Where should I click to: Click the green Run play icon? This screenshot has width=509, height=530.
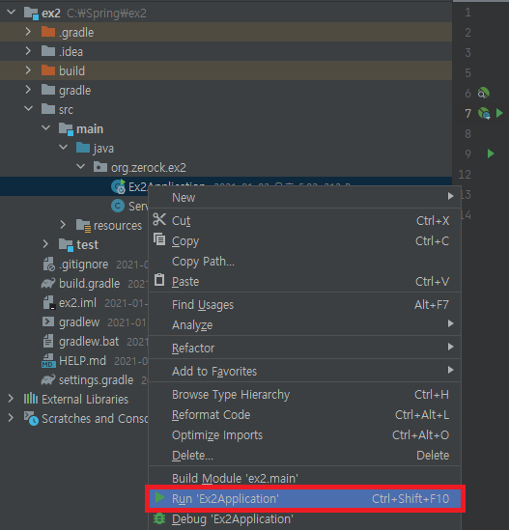click(159, 497)
